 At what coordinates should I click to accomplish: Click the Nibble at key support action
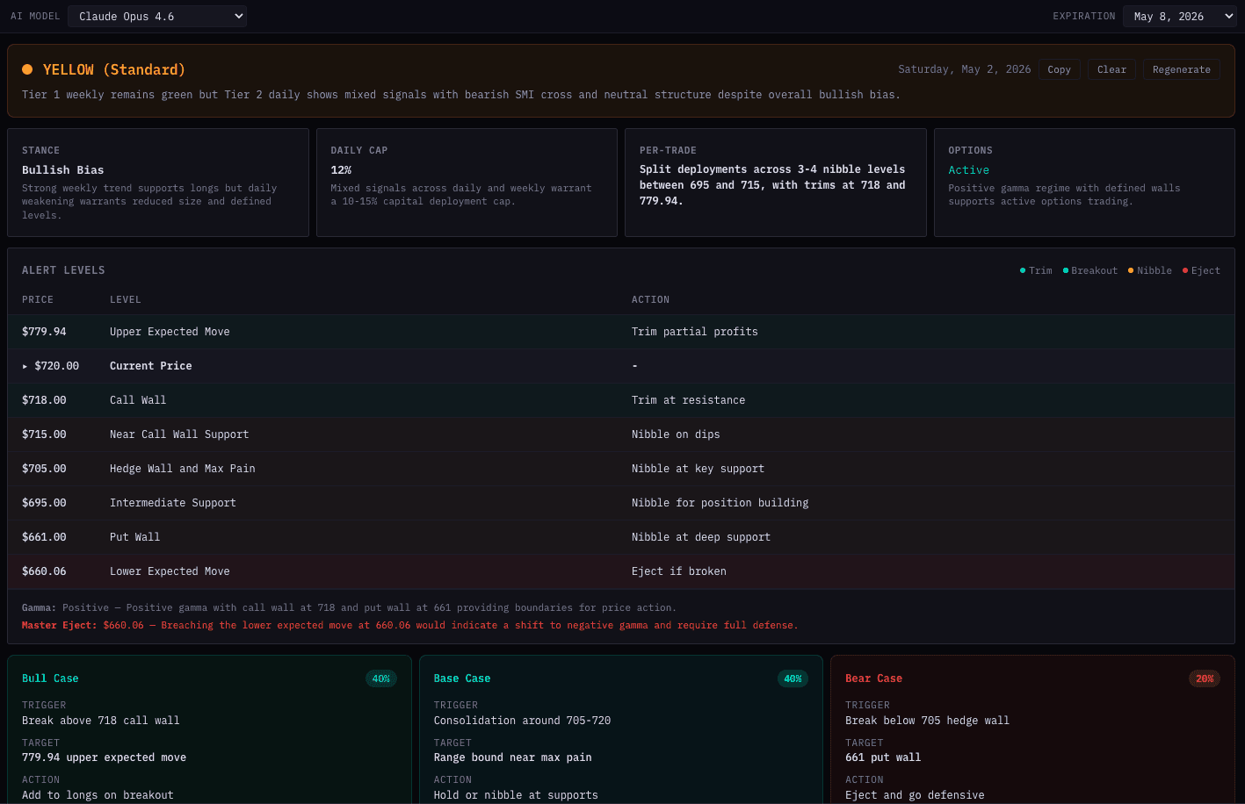tap(698, 469)
